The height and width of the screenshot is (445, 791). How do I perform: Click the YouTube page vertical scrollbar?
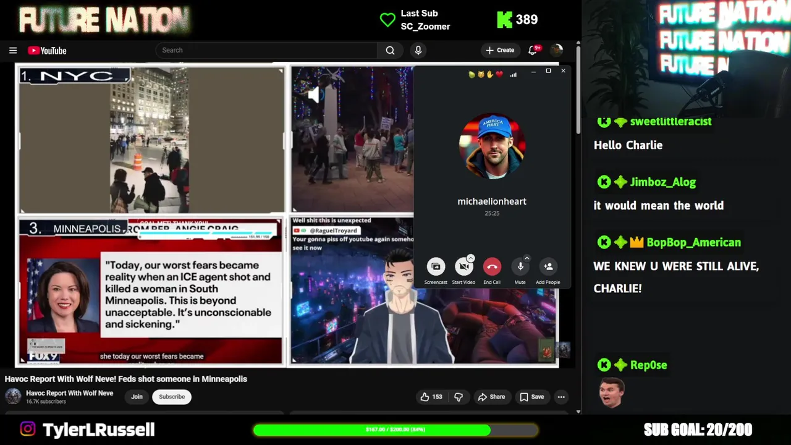pos(578,90)
